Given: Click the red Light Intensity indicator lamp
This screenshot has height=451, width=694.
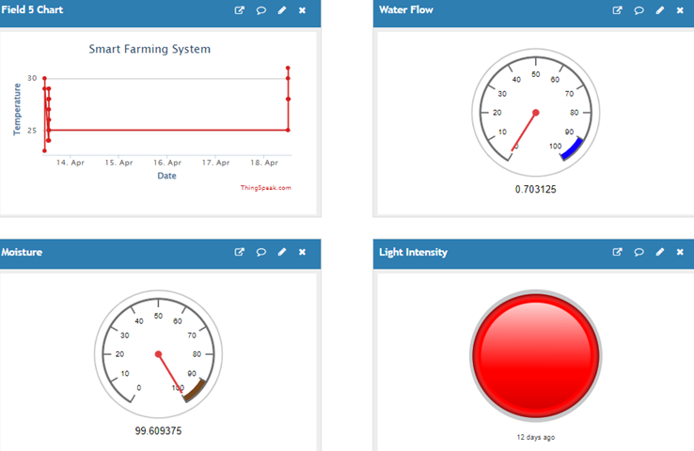Looking at the screenshot, I should pyautogui.click(x=536, y=355).
